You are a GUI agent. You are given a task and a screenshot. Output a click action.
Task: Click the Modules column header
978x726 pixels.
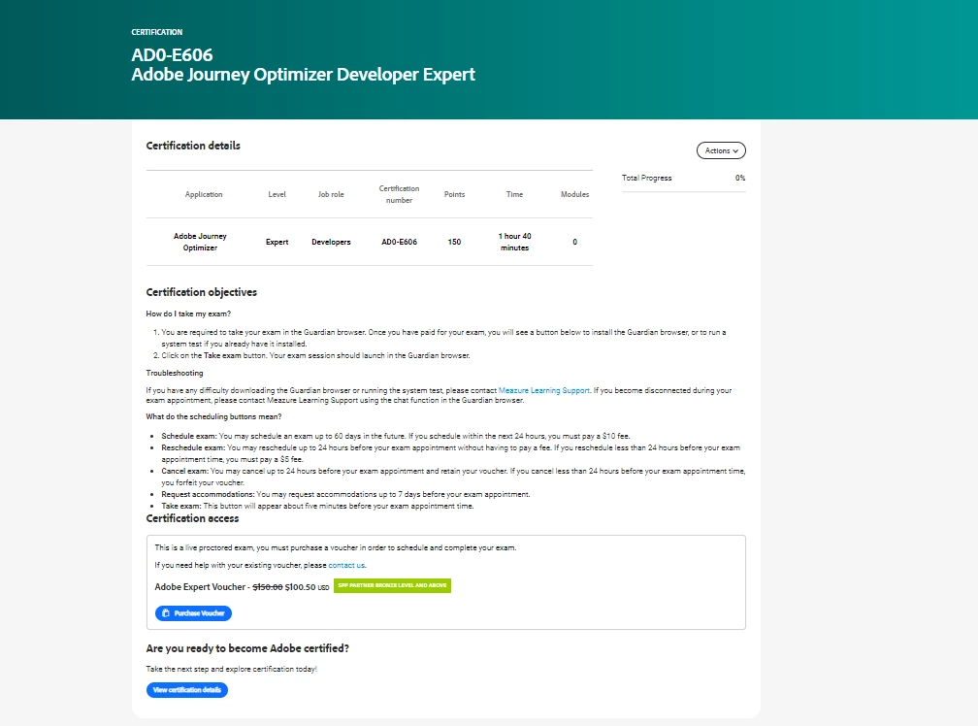[575, 194]
